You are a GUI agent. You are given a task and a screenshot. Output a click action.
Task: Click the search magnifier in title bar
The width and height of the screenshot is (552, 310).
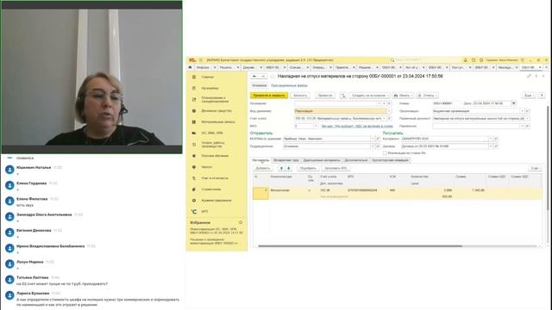[392, 60]
